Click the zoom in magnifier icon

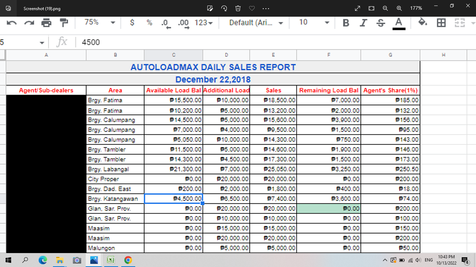(x=399, y=8)
